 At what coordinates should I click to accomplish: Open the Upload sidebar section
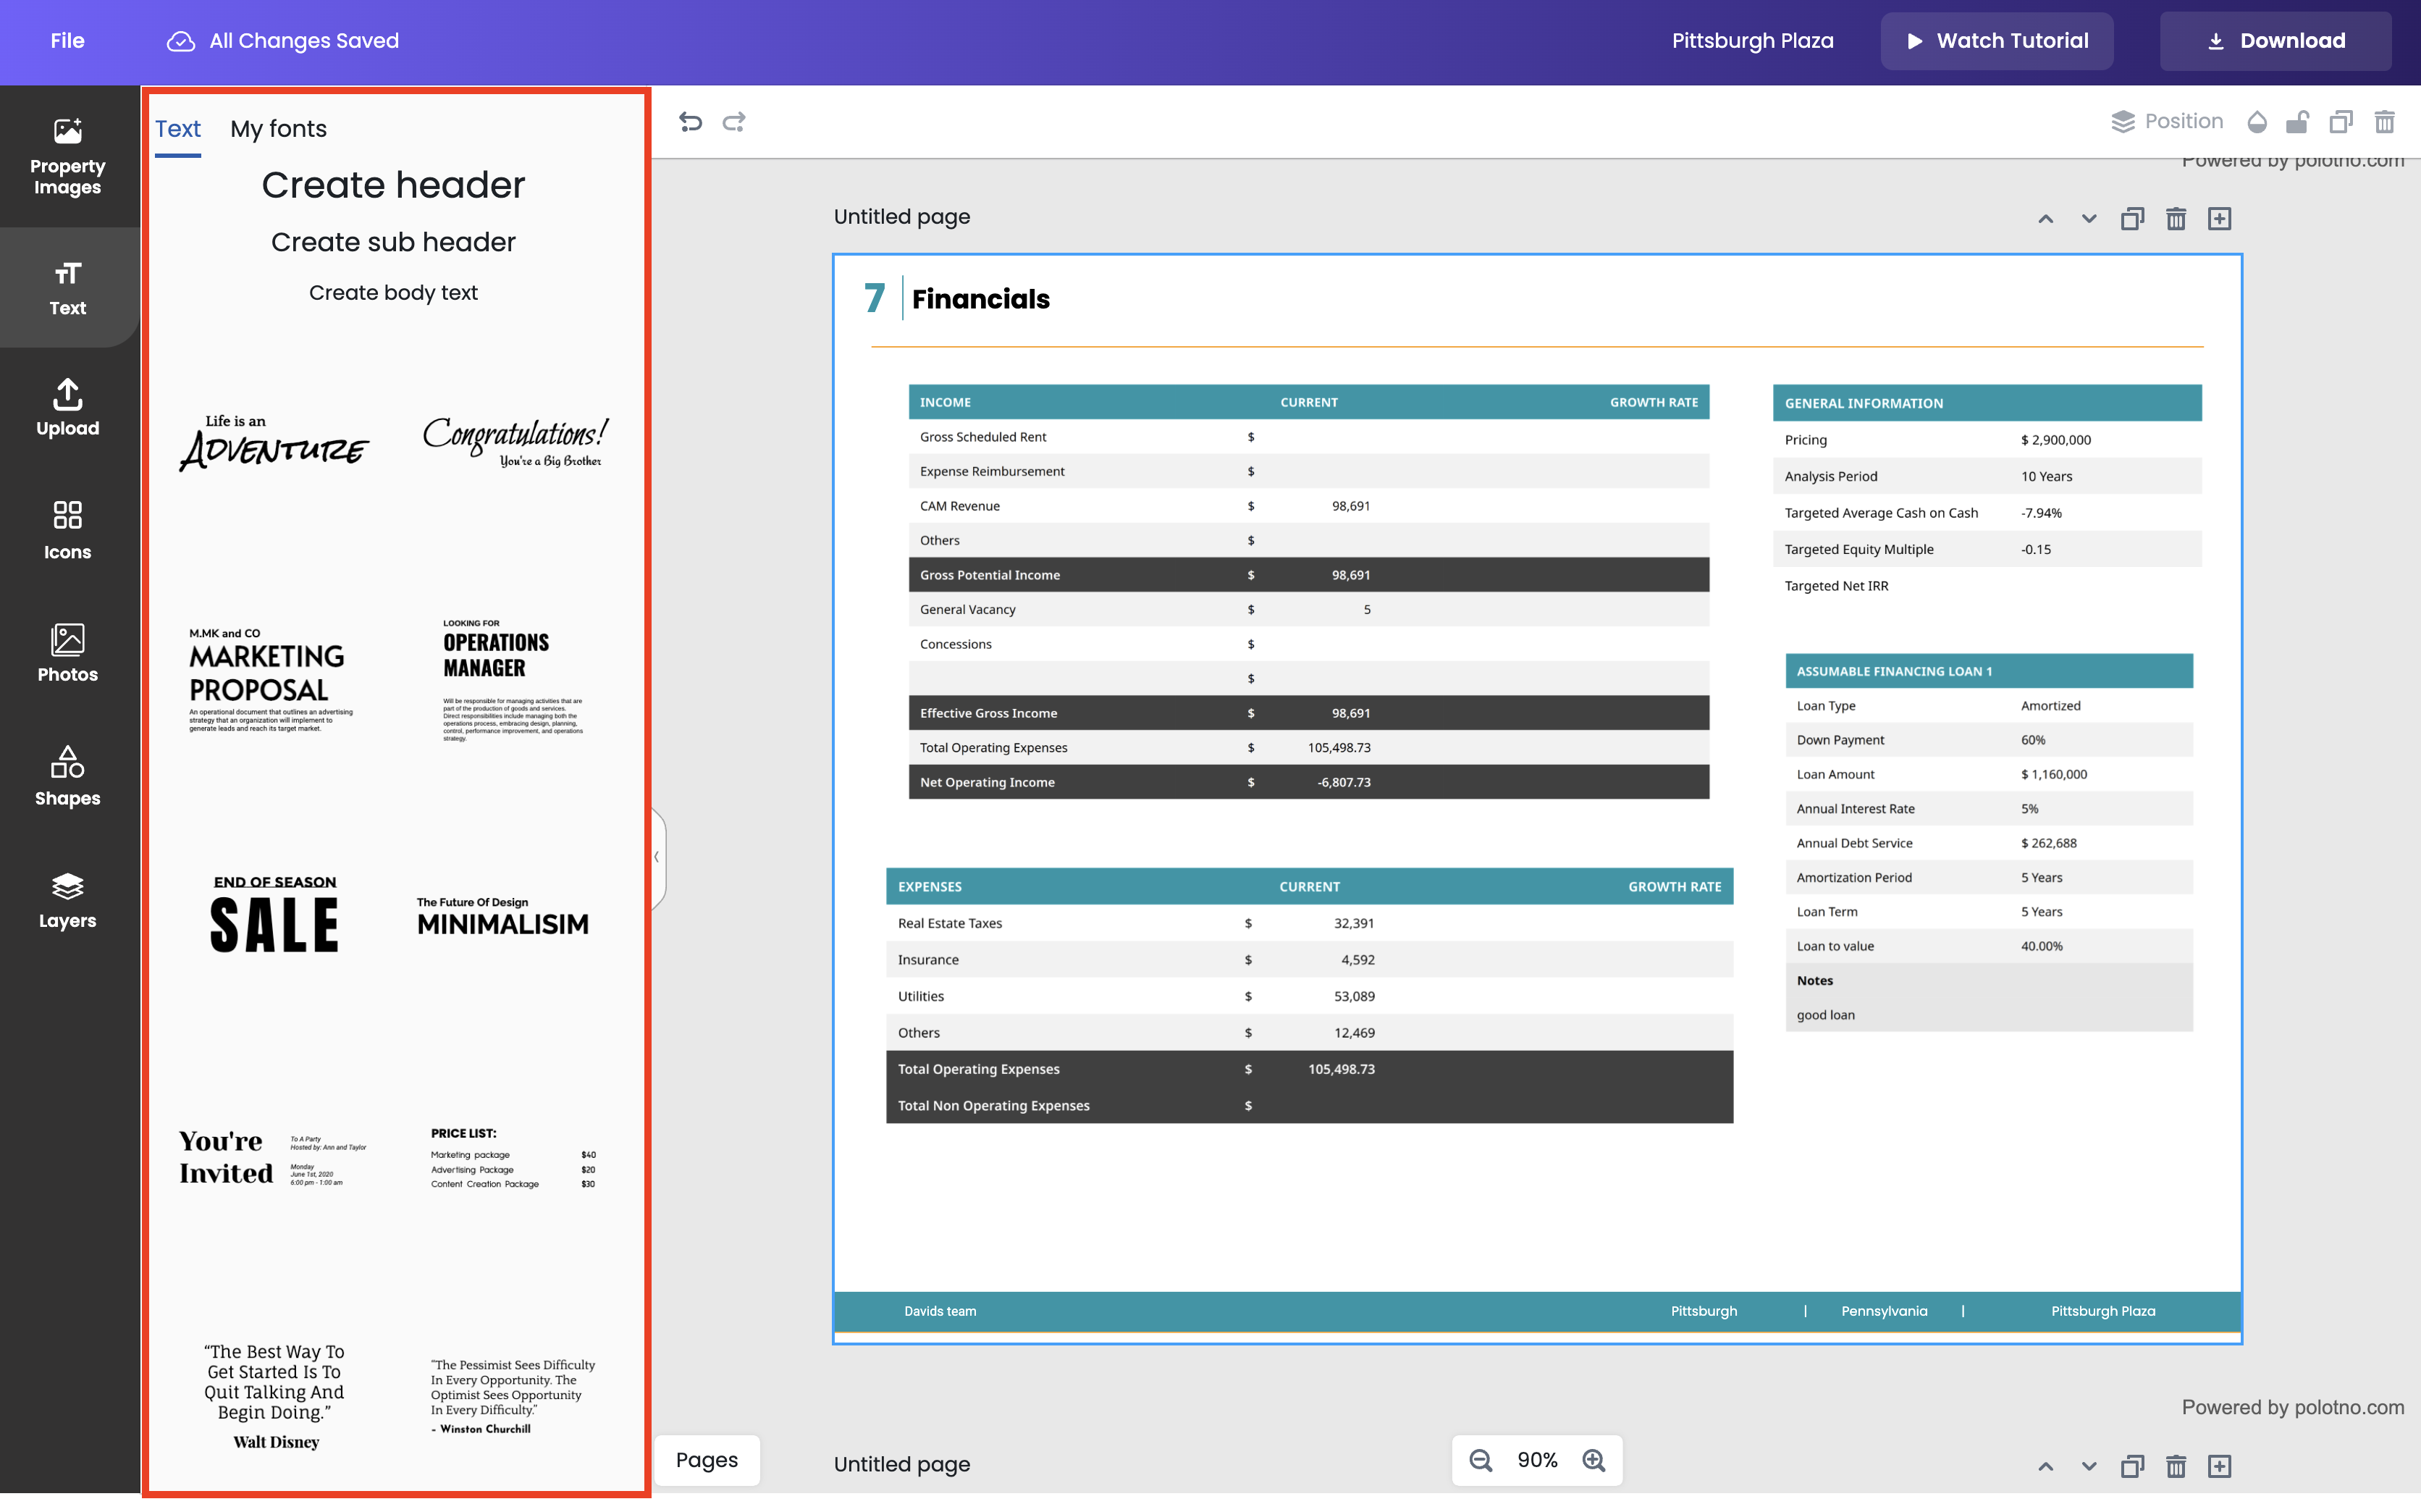(67, 407)
